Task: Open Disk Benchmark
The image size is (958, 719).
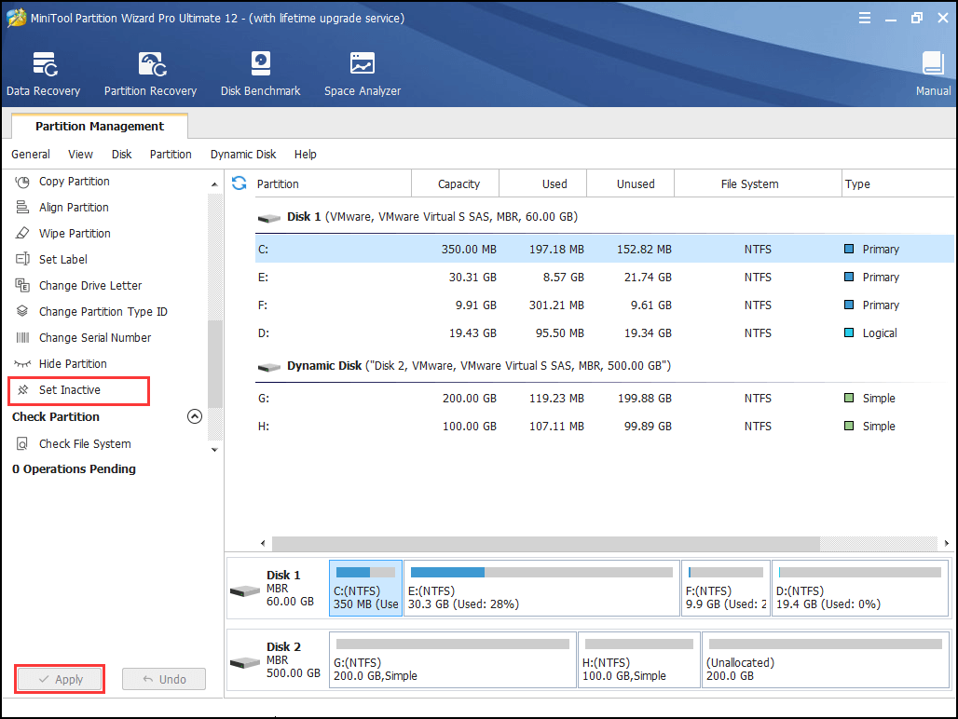Action: [x=260, y=74]
